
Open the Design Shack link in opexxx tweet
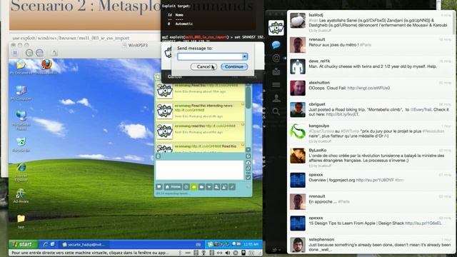tap(423, 223)
